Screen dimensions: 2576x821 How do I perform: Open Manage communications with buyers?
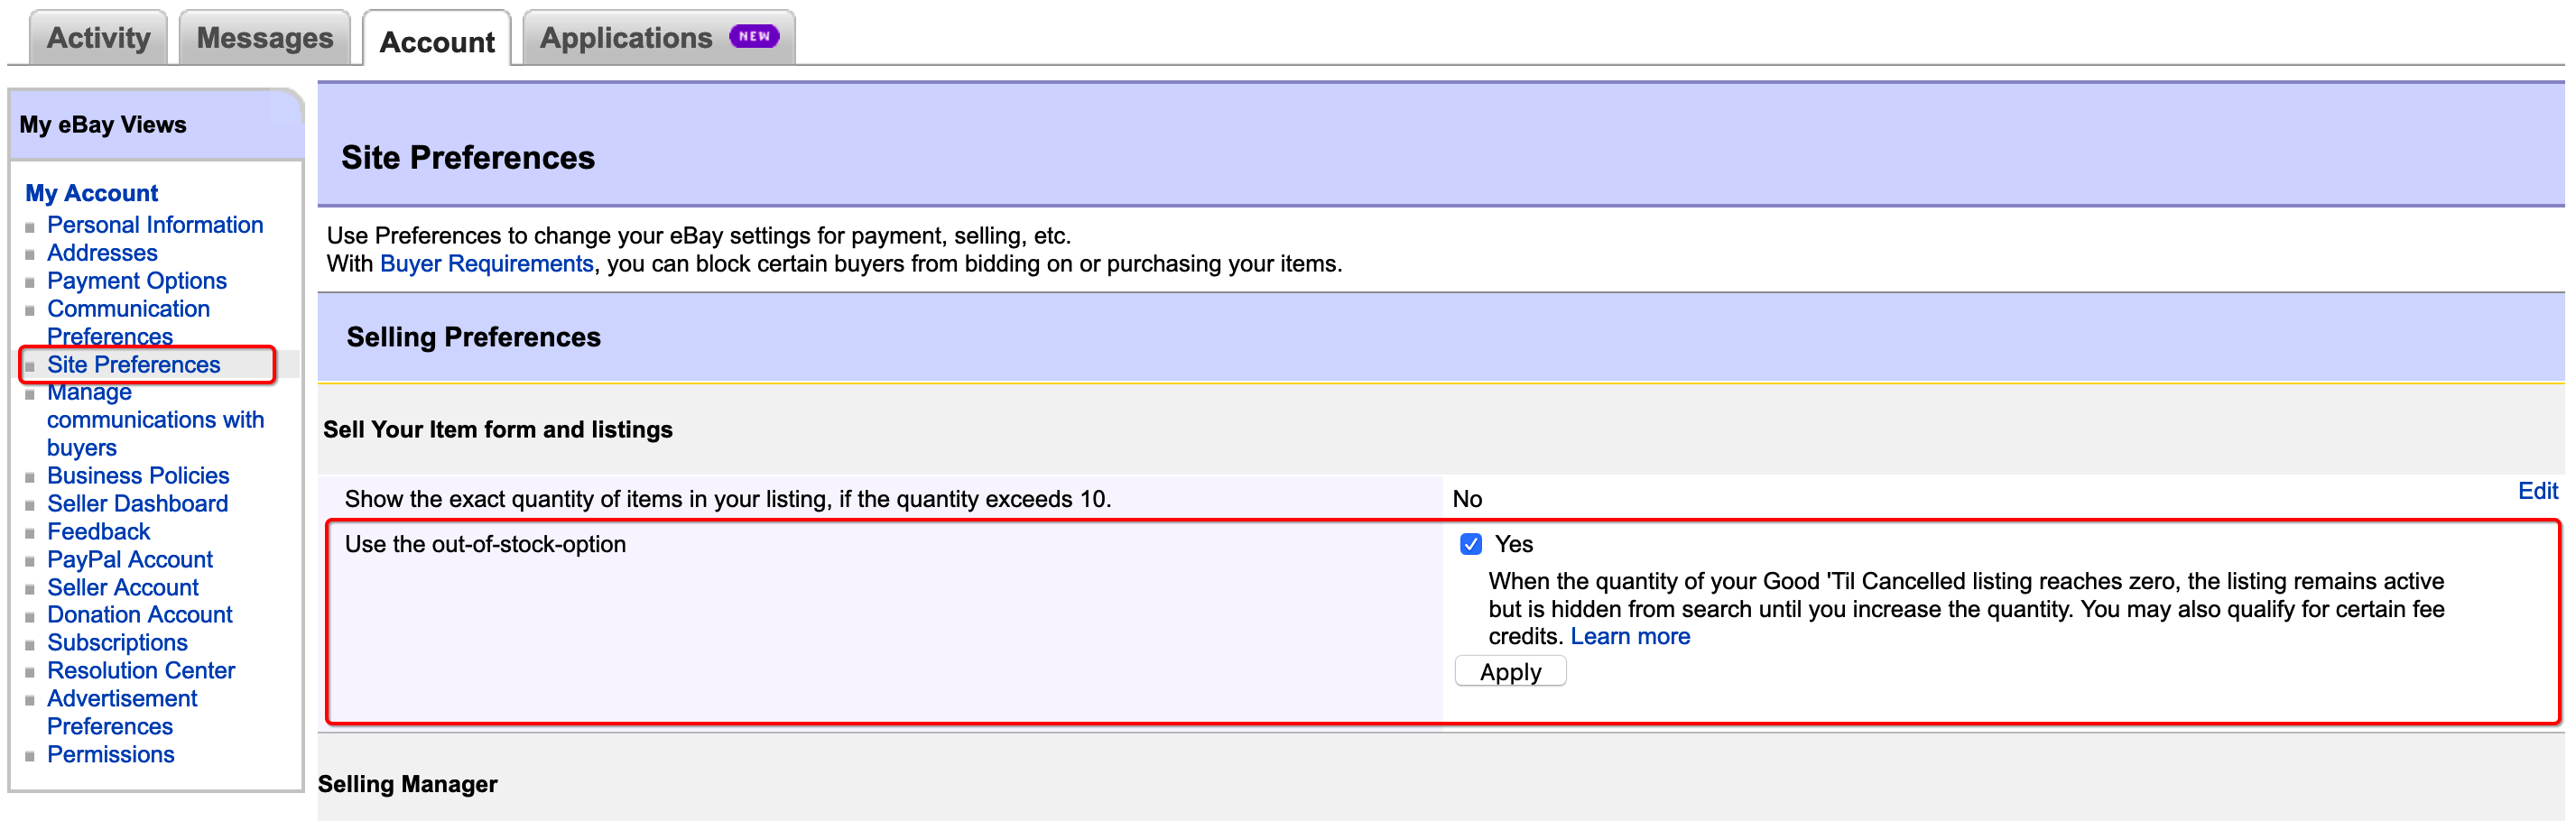point(155,420)
